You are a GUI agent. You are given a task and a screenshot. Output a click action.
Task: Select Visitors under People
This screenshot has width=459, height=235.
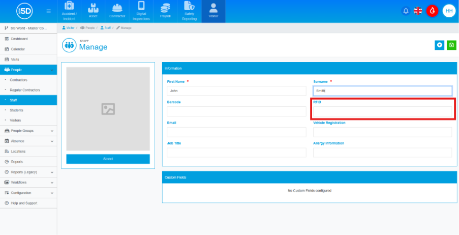(x=28, y=121)
